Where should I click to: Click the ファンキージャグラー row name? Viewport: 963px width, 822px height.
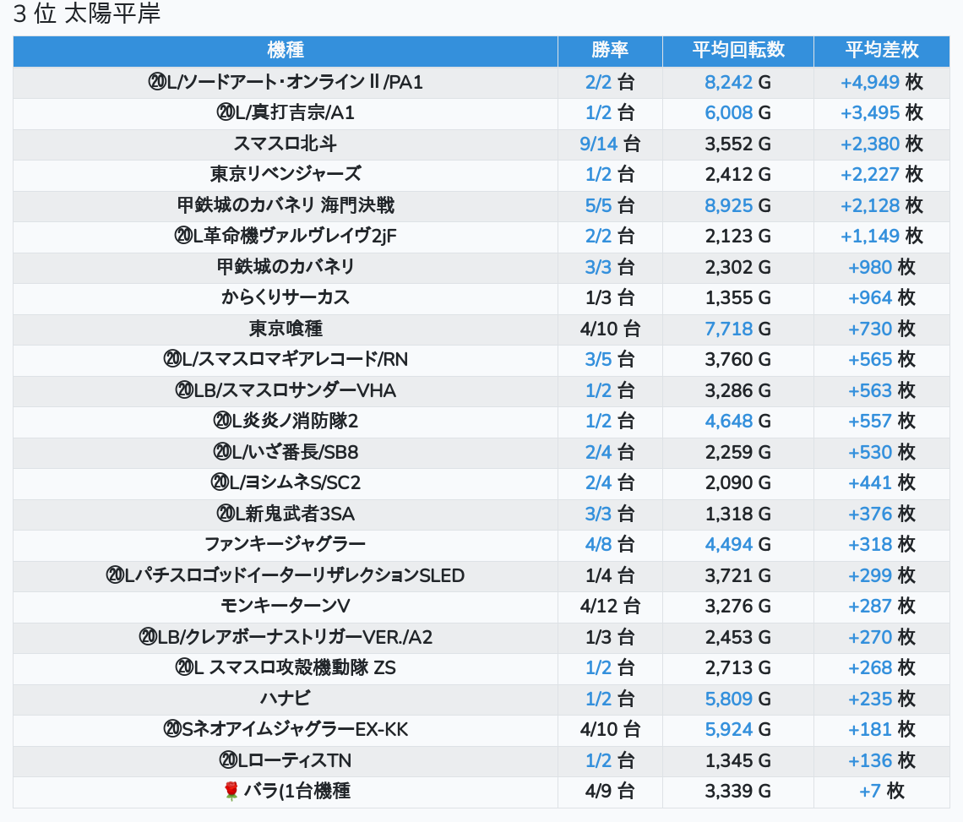coord(286,544)
